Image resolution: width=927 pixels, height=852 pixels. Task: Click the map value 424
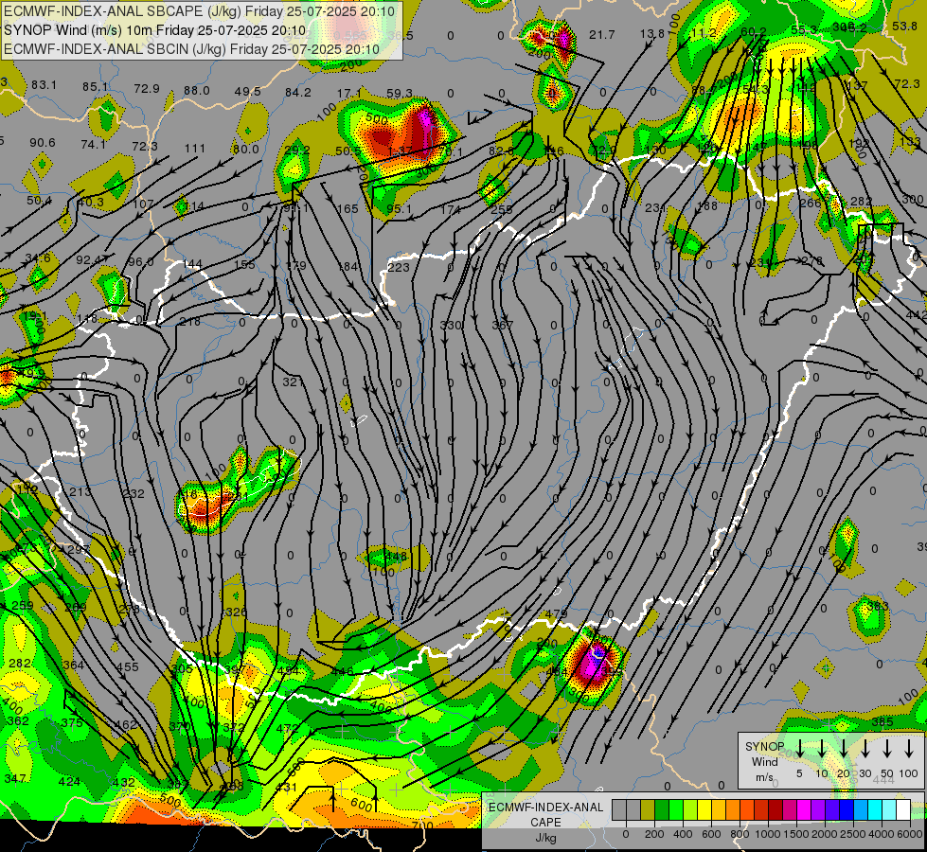69,782
